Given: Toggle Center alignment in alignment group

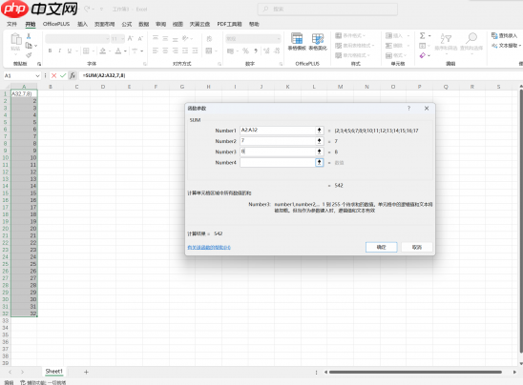Looking at the screenshot, I should tap(165, 51).
